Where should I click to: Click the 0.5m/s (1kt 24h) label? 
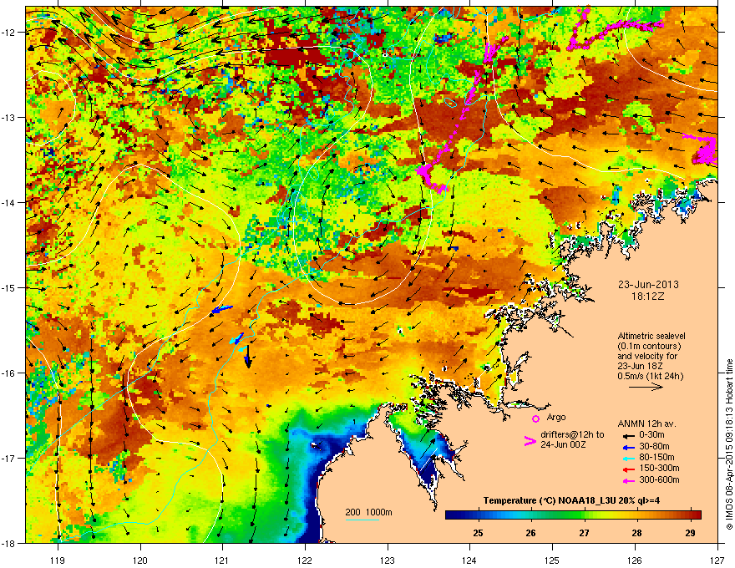(x=651, y=376)
